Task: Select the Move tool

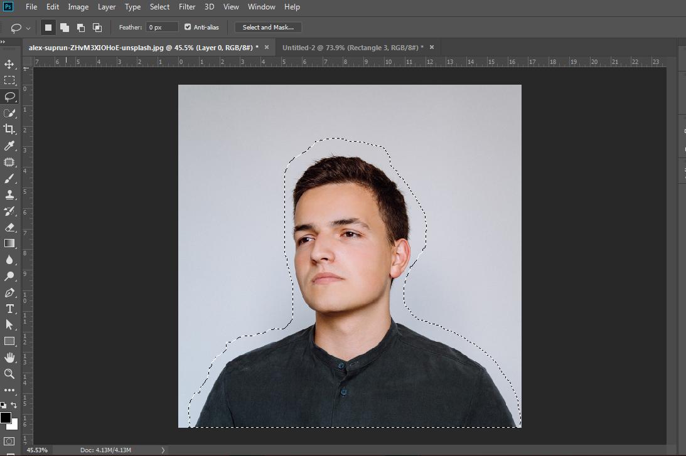Action: (x=9, y=64)
